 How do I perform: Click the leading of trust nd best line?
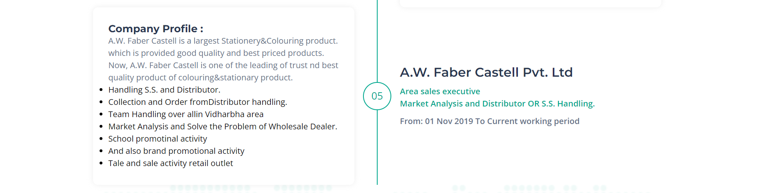[223, 65]
